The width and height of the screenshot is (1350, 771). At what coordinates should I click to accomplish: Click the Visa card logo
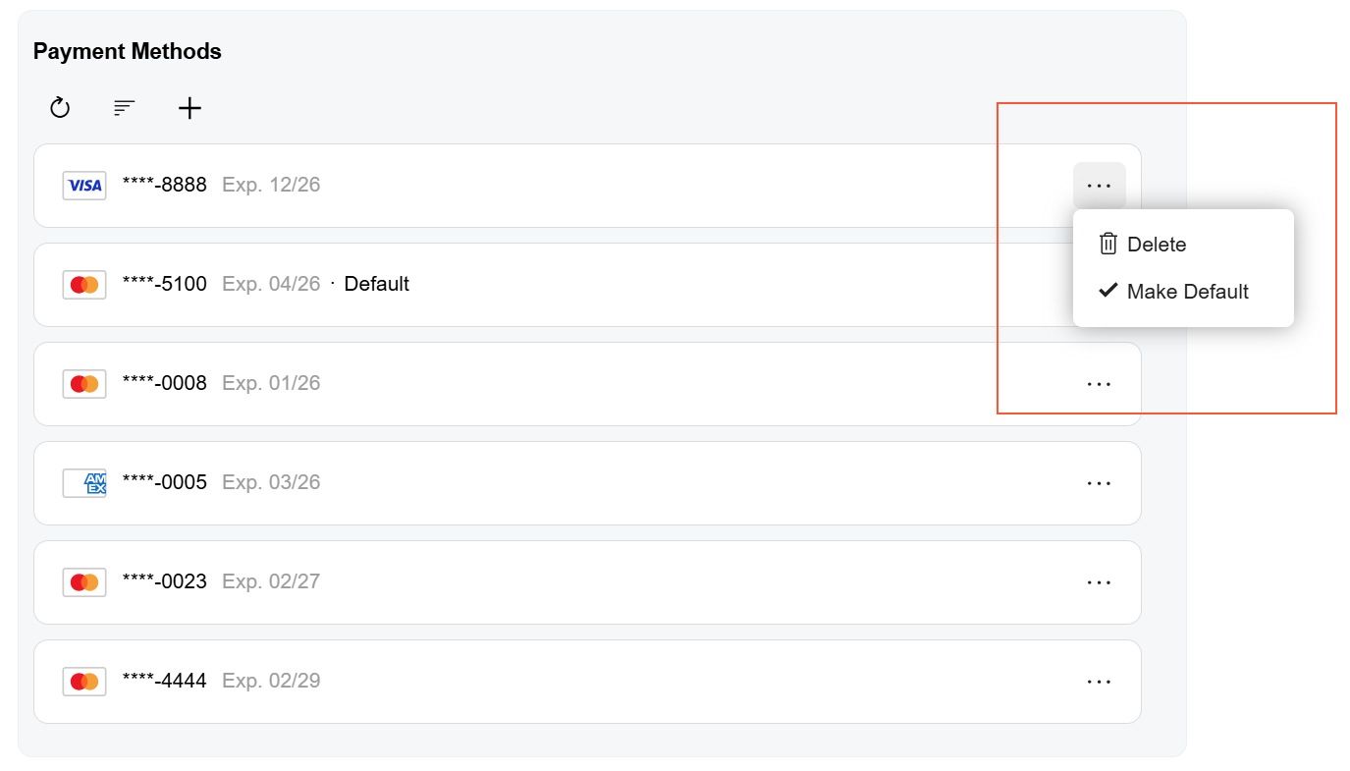point(84,186)
